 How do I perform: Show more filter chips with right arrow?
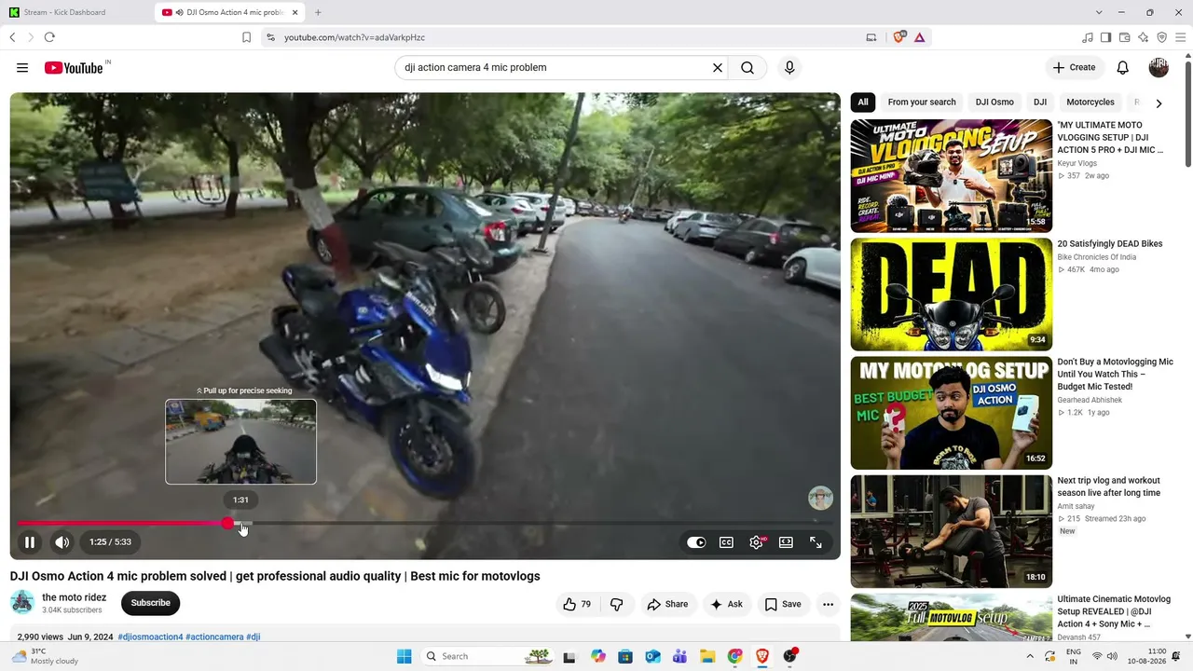click(1159, 103)
